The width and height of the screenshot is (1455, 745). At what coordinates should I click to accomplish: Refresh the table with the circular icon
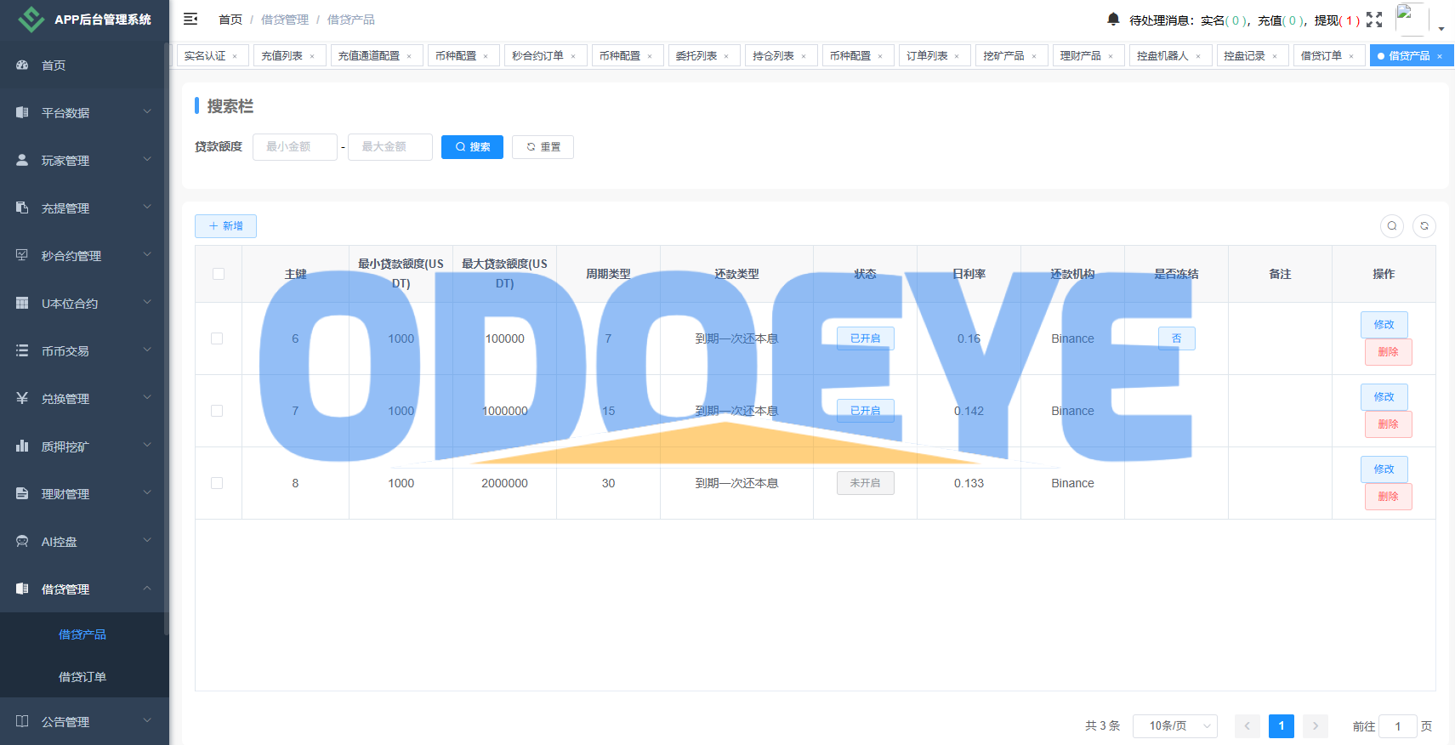pos(1424,225)
